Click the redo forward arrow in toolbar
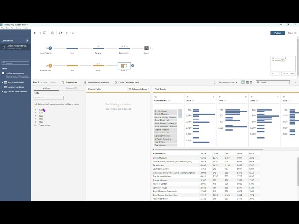The width and height of the screenshot is (299, 224). (40, 33)
